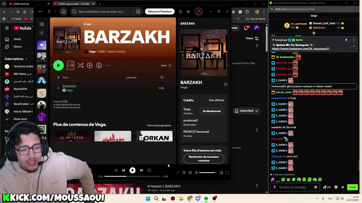This screenshot has height=203, width=362.
Task: Click the create playlist plus icon
Action: tap(42, 33)
